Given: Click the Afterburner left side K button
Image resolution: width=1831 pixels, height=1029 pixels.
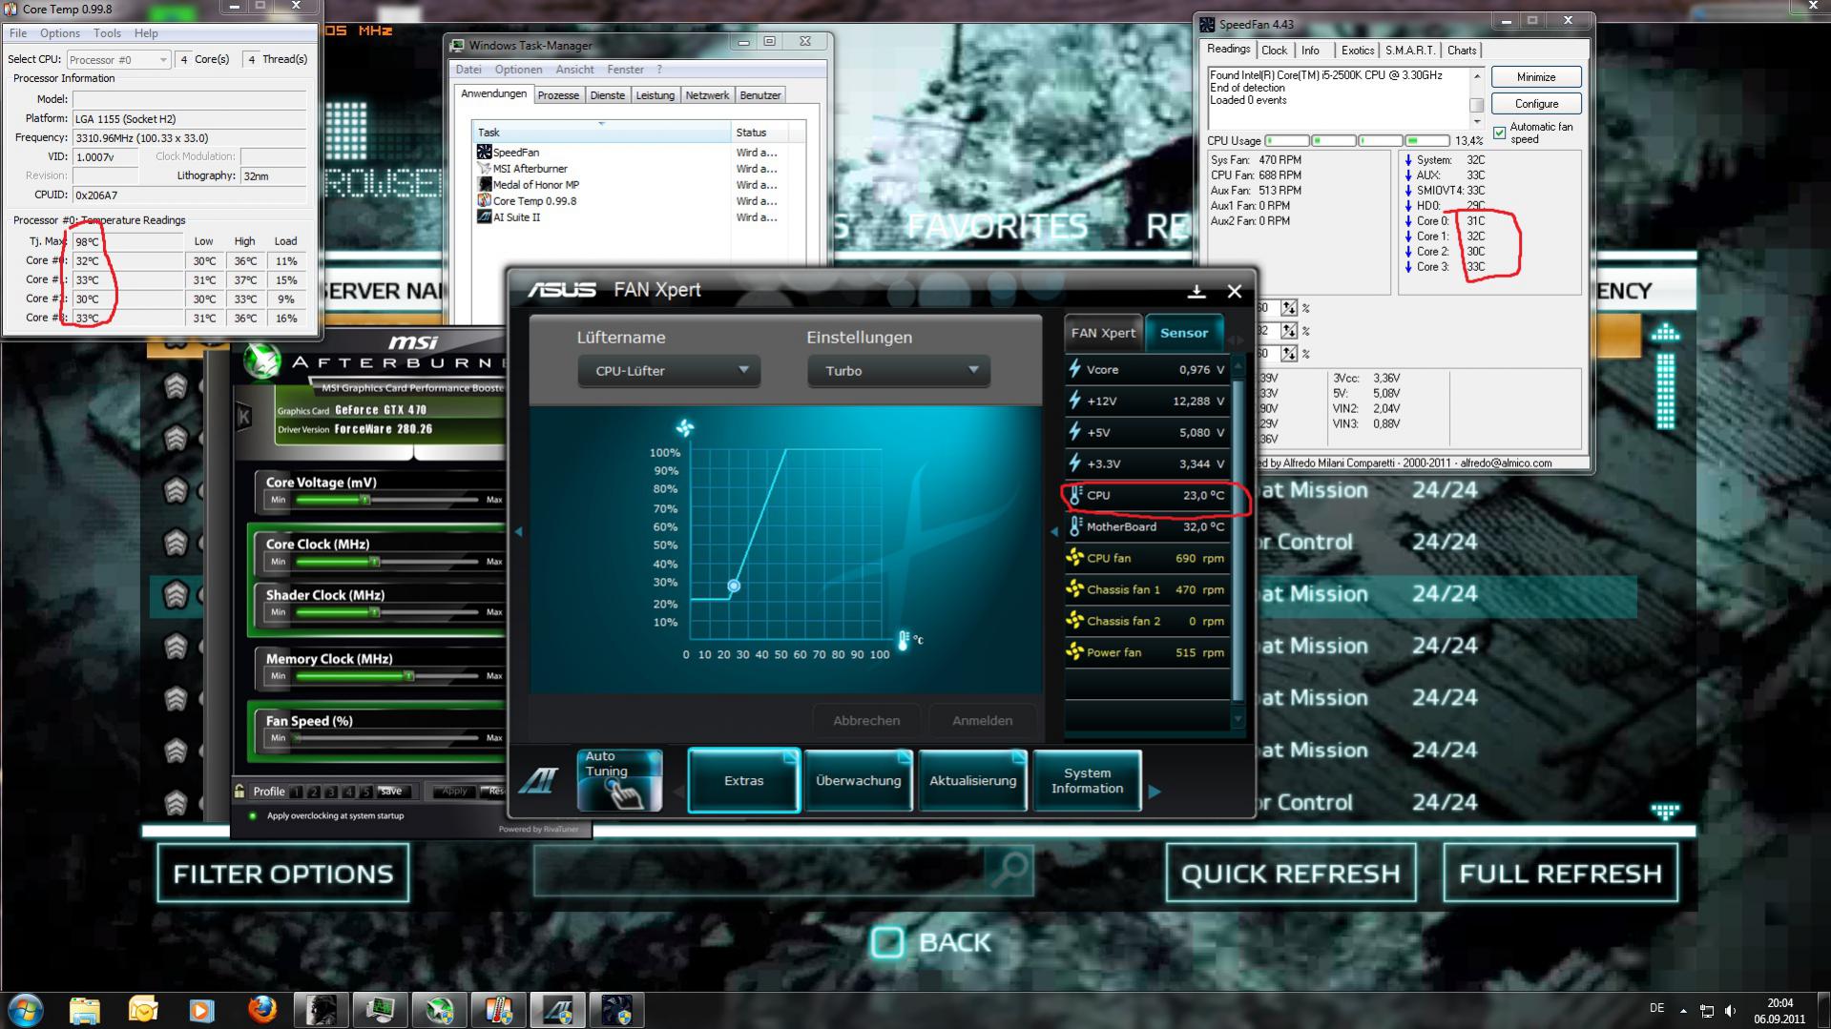Looking at the screenshot, I should pyautogui.click(x=244, y=417).
